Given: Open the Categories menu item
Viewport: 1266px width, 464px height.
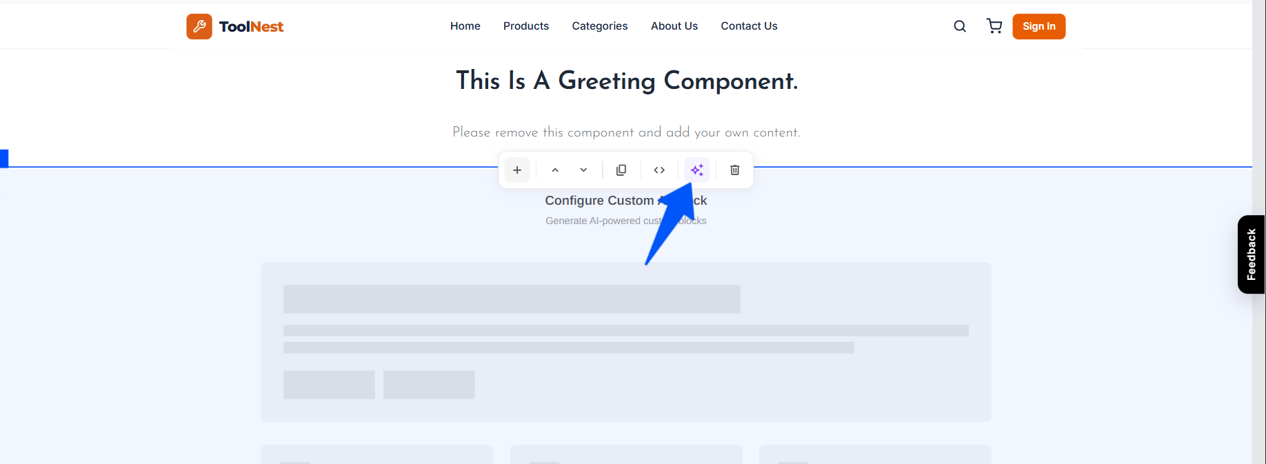Looking at the screenshot, I should pyautogui.click(x=600, y=26).
